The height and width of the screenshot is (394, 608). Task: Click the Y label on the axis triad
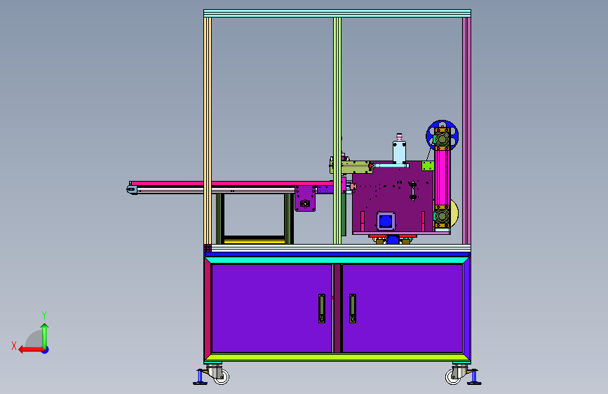44,315
